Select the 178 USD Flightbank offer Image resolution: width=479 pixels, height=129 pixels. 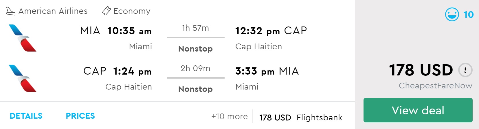301,117
